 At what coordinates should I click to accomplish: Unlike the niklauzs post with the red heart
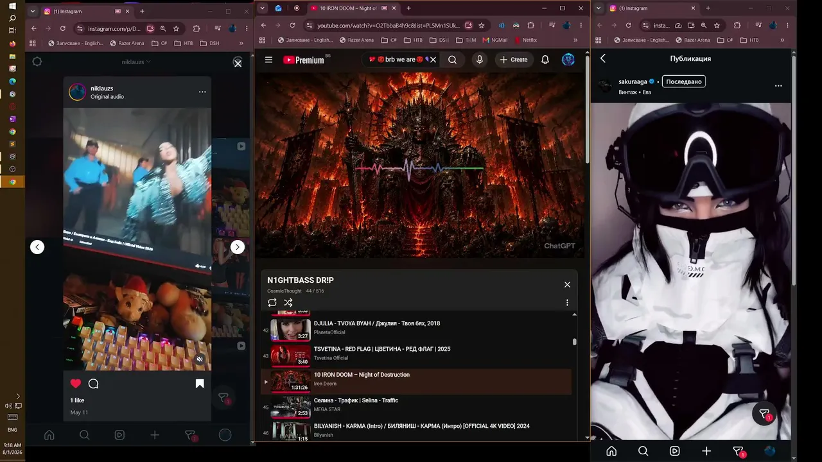[76, 384]
